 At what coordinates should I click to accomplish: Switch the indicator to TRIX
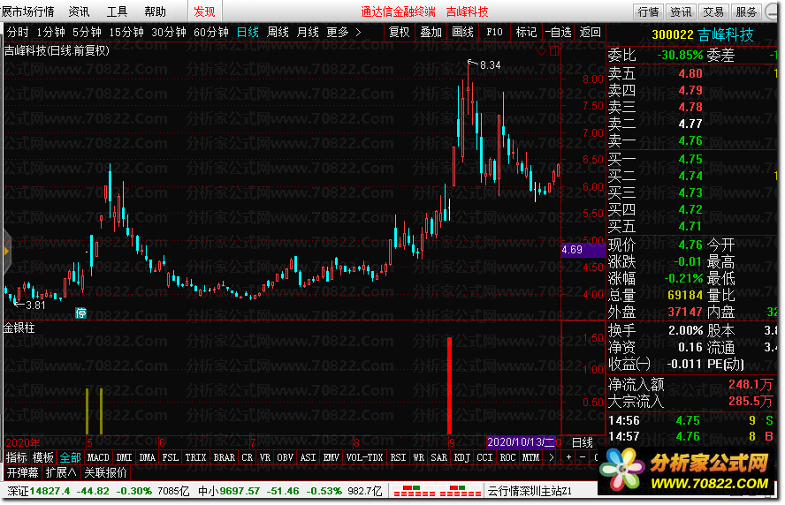coord(195,457)
